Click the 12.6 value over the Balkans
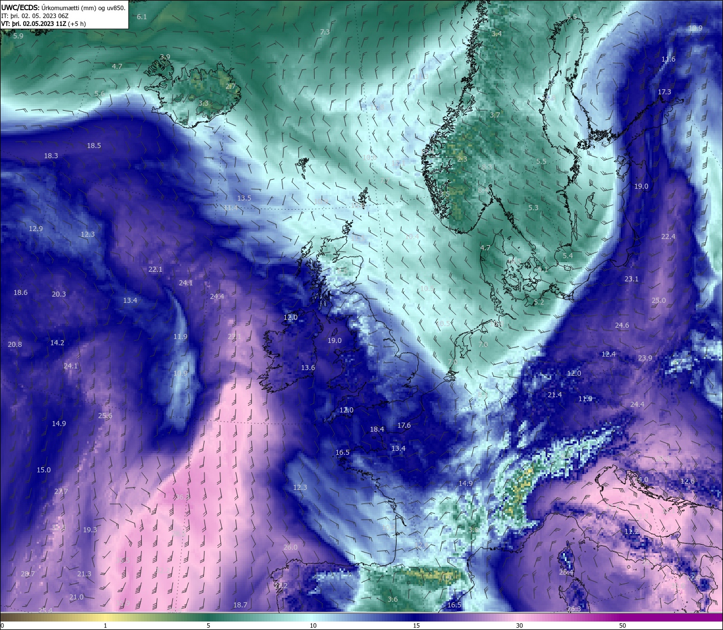 coord(687,481)
